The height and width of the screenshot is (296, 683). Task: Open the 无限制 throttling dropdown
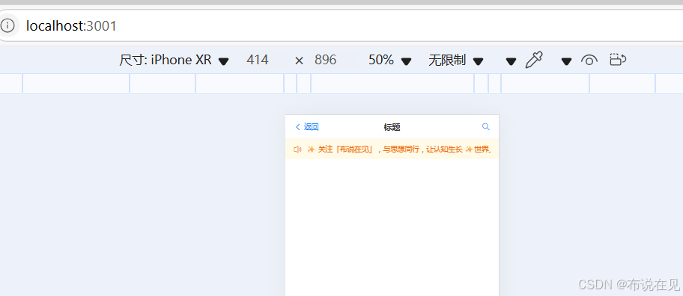tap(455, 61)
